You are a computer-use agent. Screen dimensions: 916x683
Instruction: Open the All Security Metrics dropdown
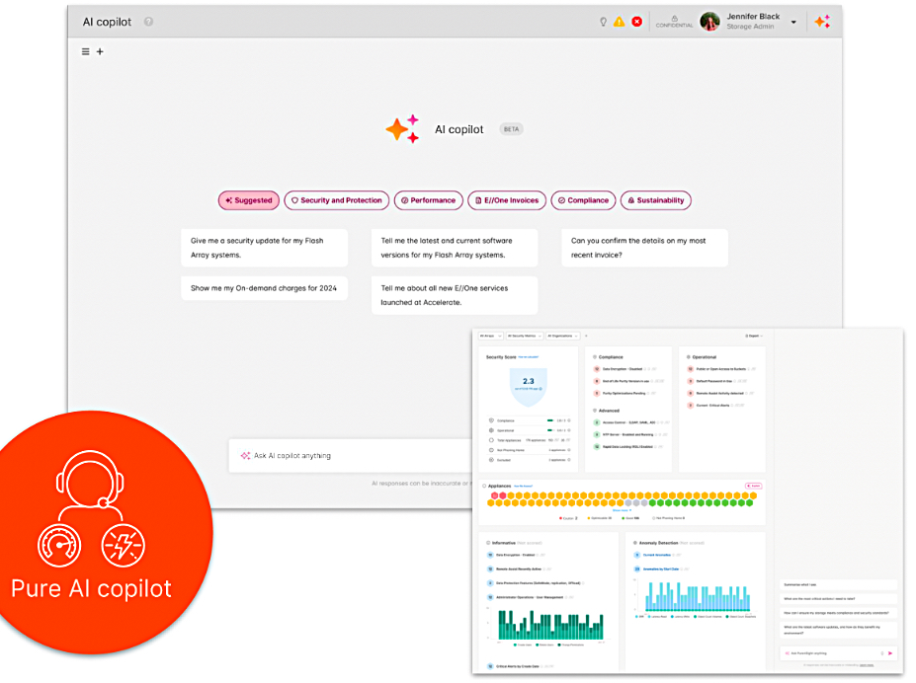(x=525, y=336)
